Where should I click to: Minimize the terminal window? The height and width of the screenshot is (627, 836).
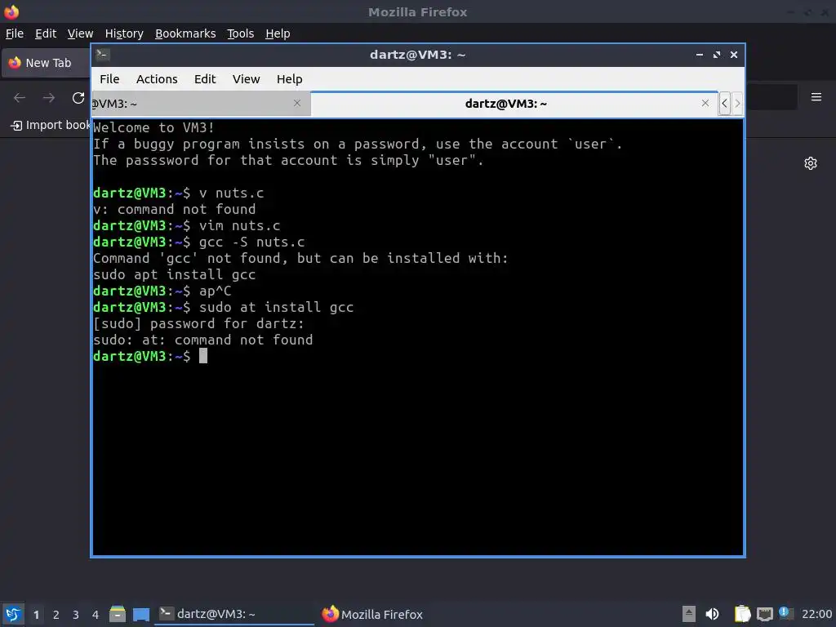699,55
